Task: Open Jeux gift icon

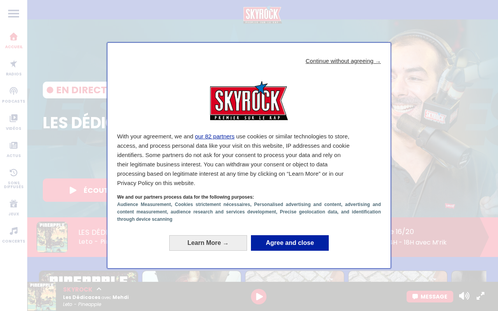Action: 14,204
